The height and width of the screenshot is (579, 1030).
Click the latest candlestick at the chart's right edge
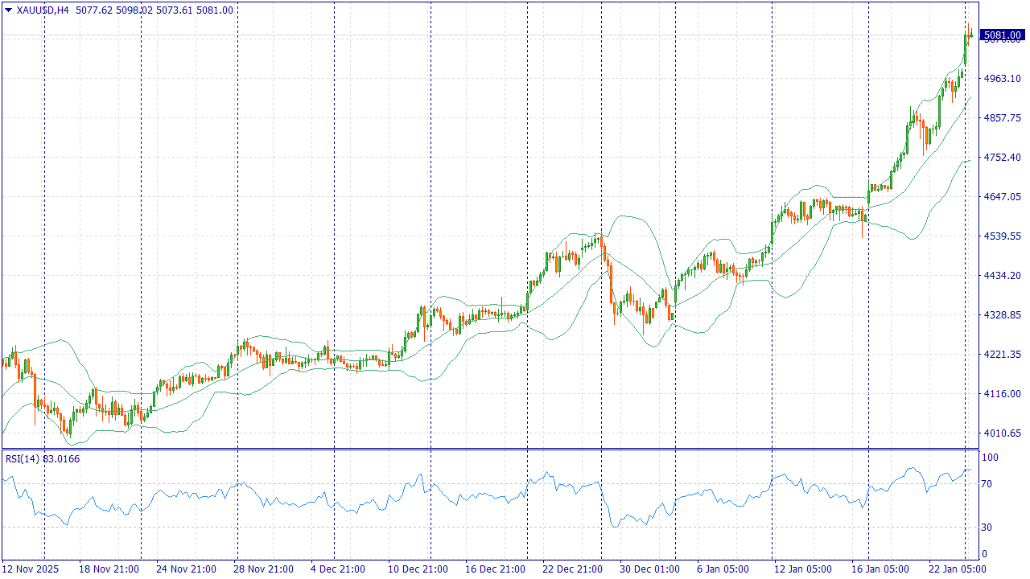pyautogui.click(x=970, y=35)
